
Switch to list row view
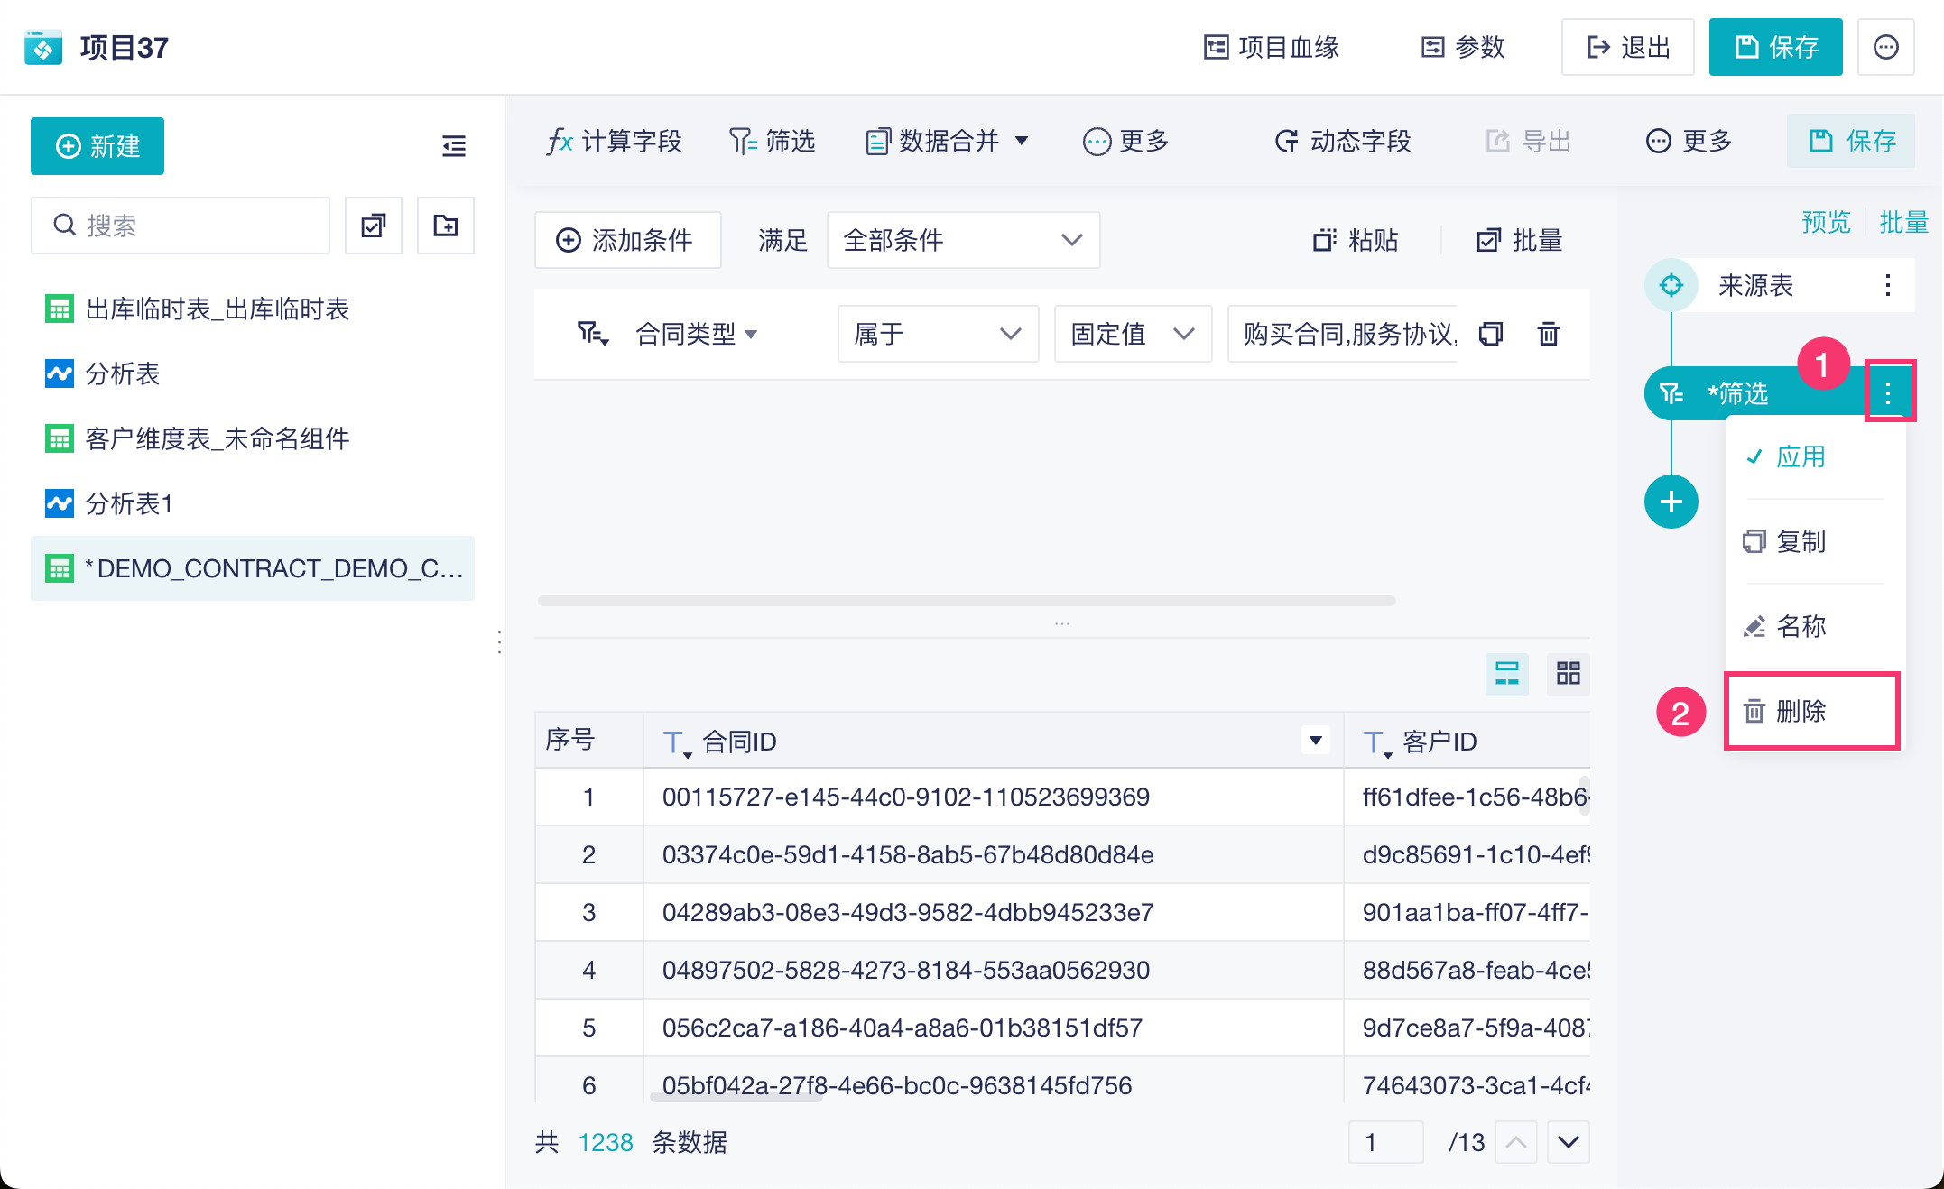coord(1506,673)
